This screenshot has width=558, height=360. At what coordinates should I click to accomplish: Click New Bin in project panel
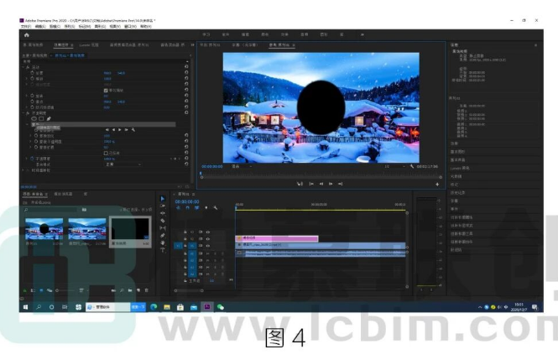(x=130, y=290)
